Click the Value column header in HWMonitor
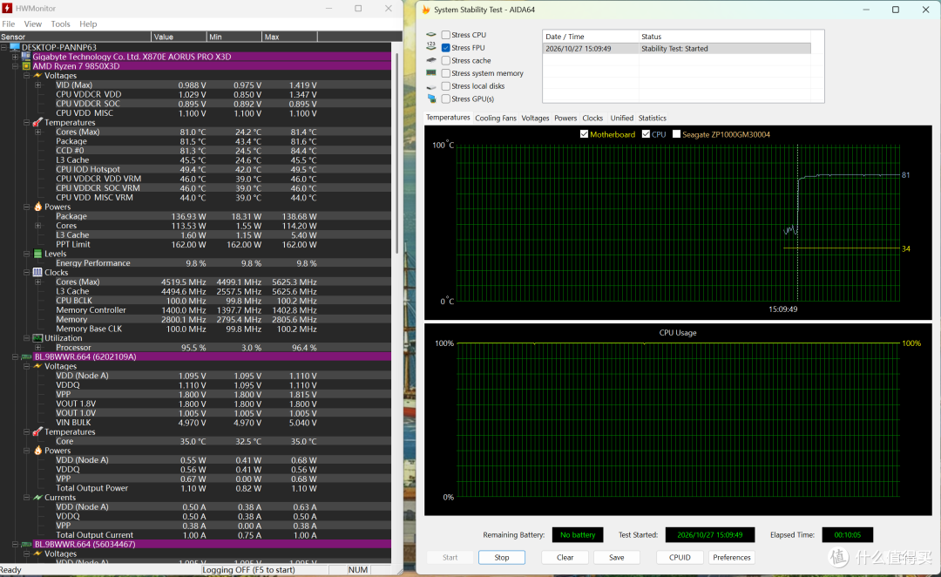941x577 pixels. 179,37
